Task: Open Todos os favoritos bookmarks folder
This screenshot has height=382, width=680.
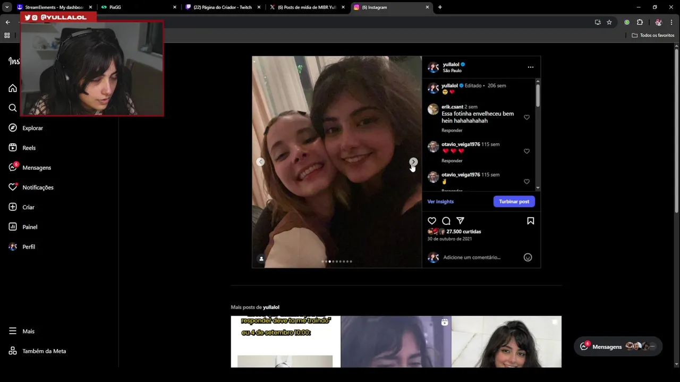Action: point(653,35)
